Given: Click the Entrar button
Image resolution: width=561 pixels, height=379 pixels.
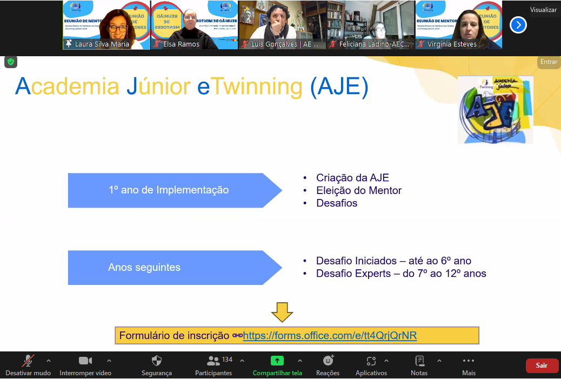Looking at the screenshot, I should coord(549,62).
